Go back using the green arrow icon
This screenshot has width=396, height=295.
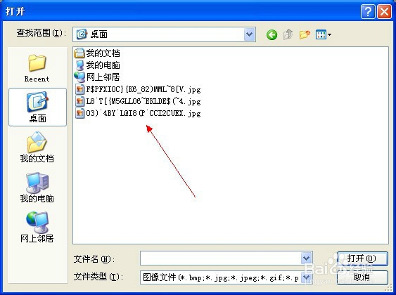(x=272, y=34)
